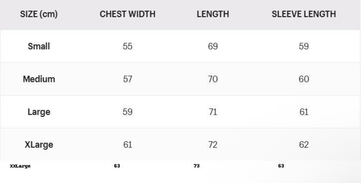Click XLarge length value 72
361x183 pixels.
click(x=213, y=145)
